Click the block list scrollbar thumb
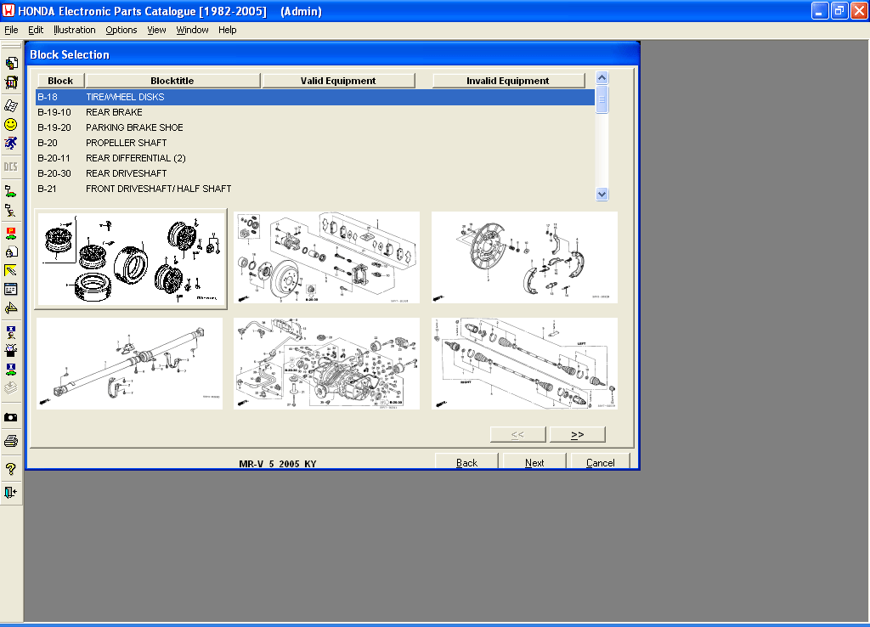The image size is (870, 627). (x=602, y=99)
